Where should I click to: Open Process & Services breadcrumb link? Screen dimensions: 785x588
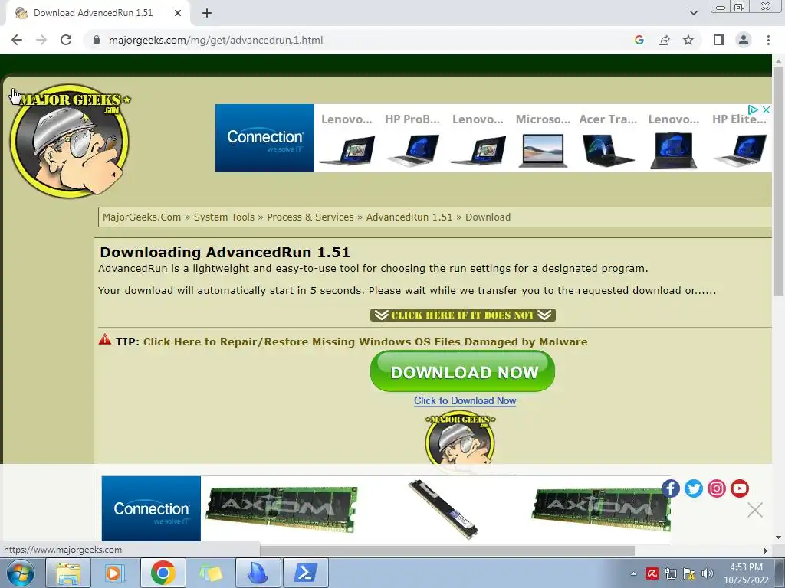pyautogui.click(x=310, y=217)
